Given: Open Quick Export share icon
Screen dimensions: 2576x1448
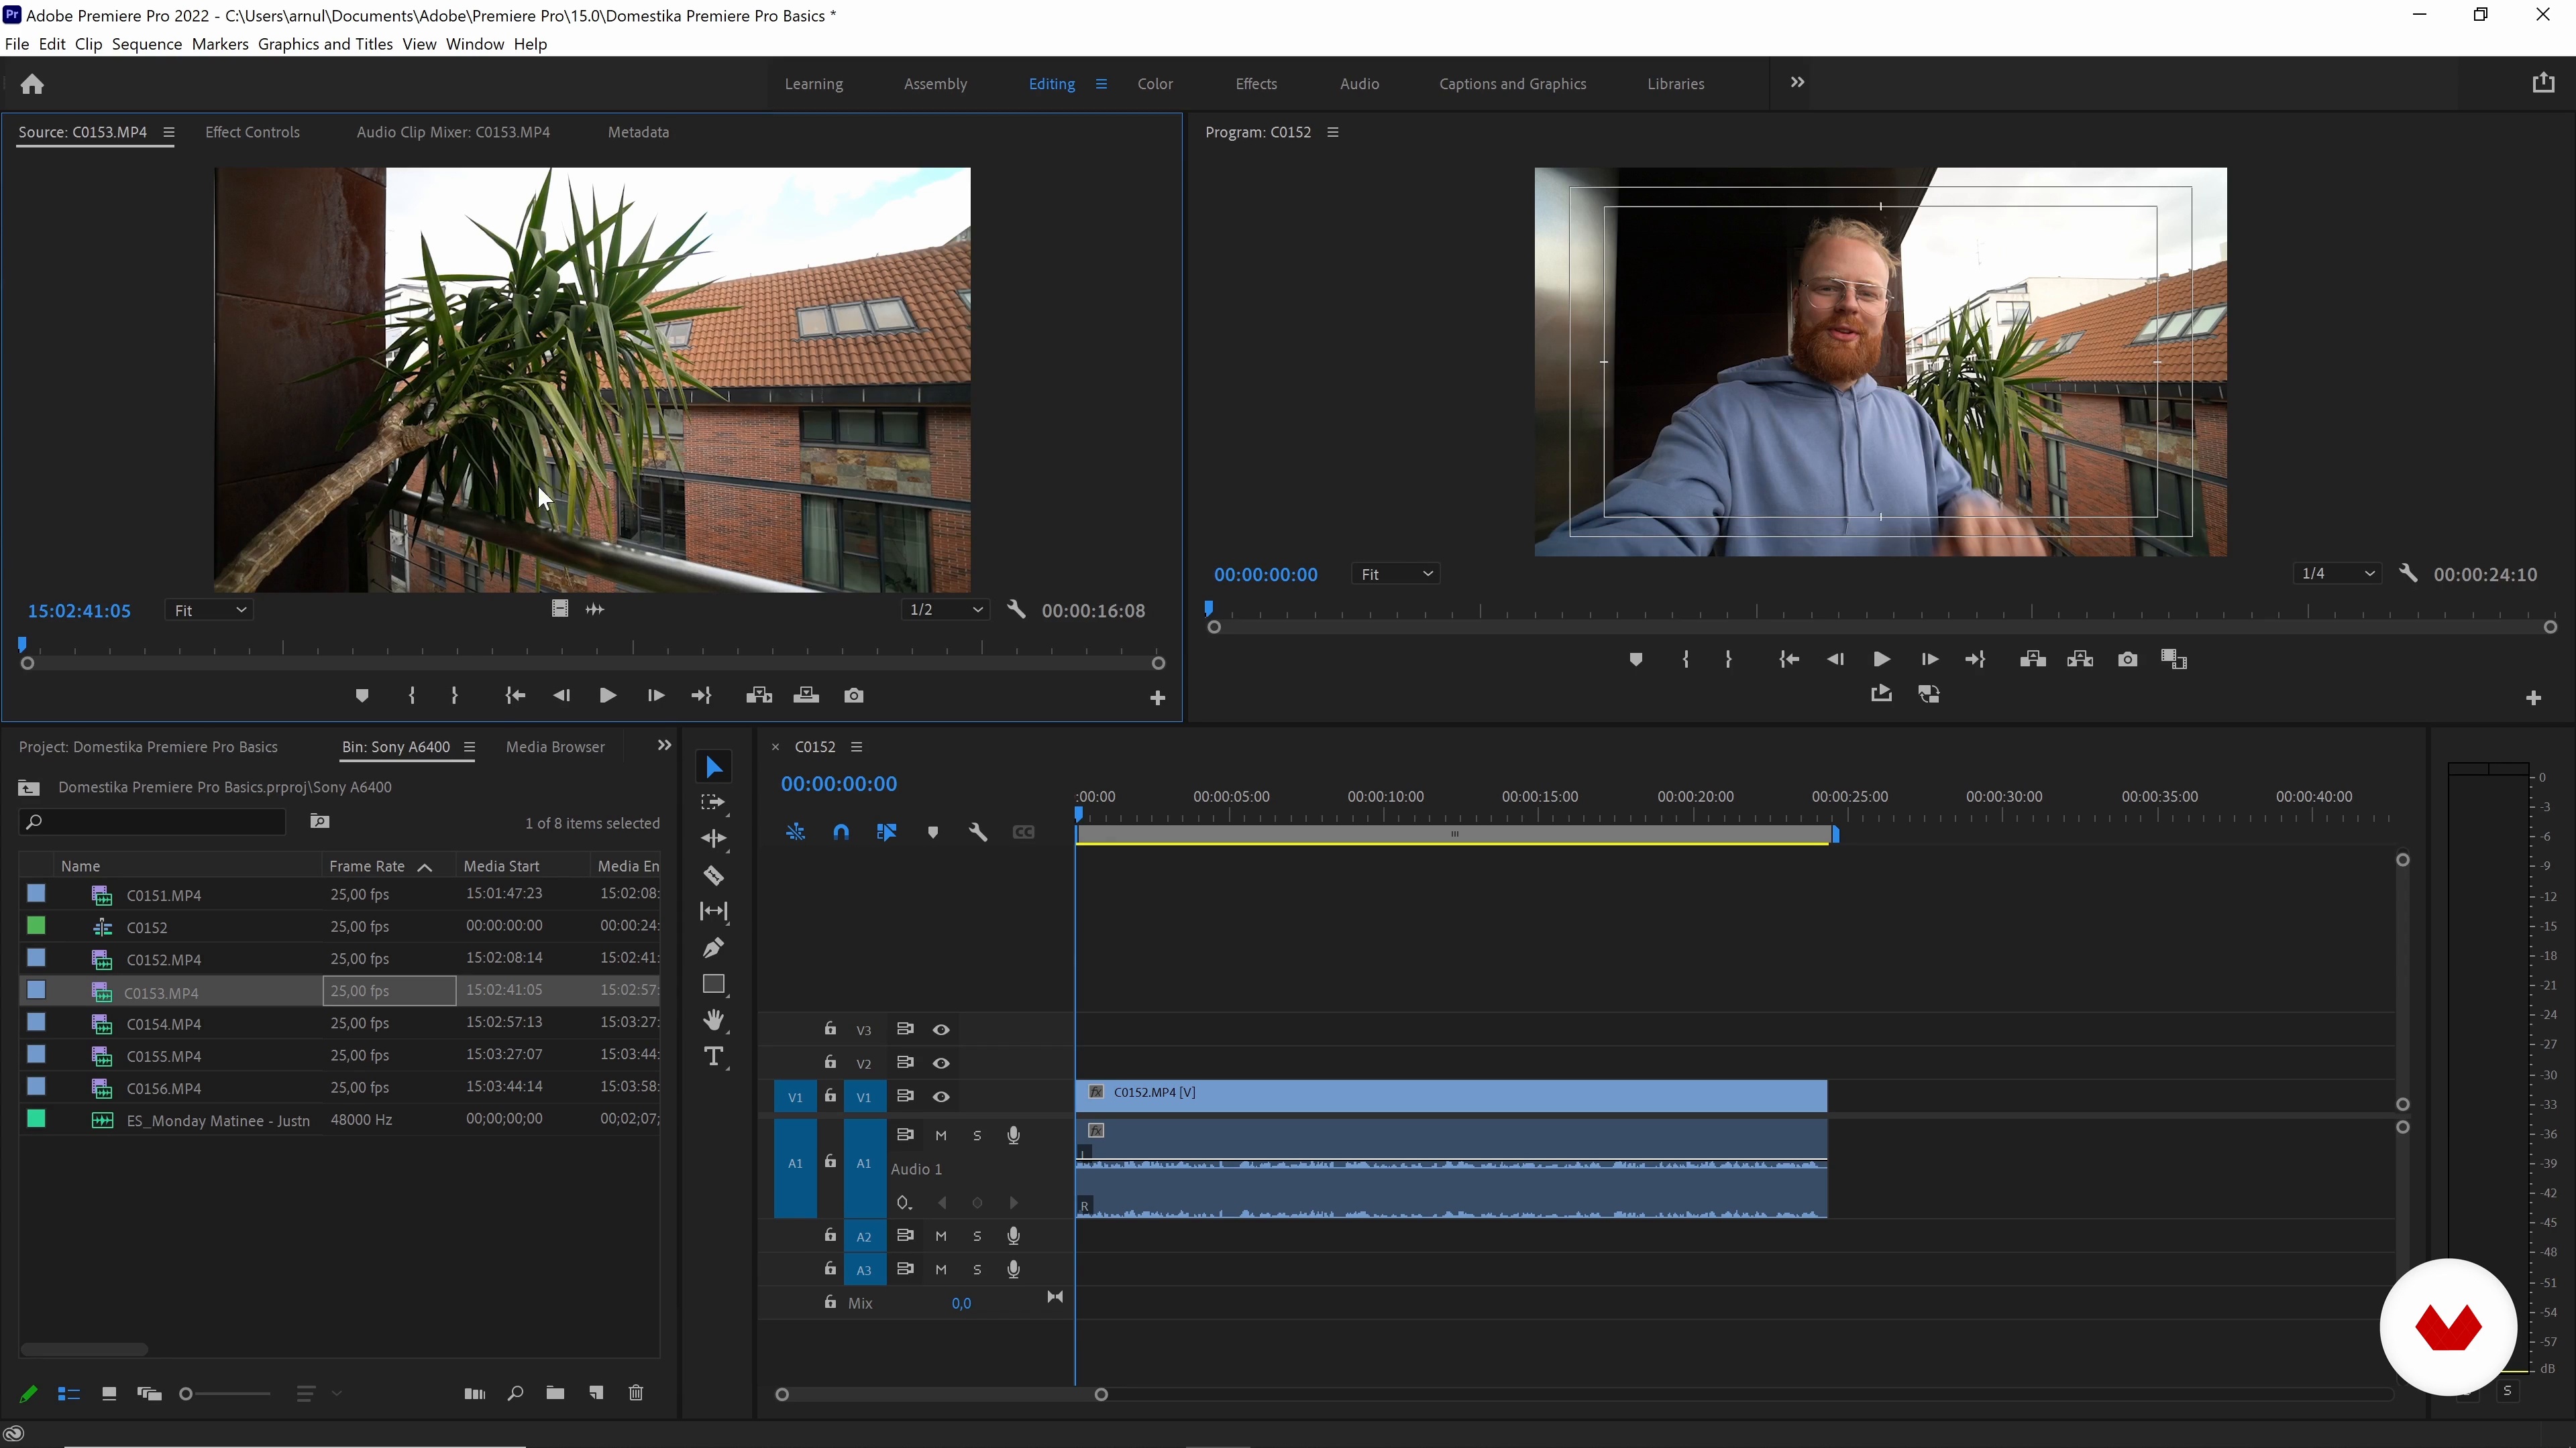Looking at the screenshot, I should (x=2543, y=83).
